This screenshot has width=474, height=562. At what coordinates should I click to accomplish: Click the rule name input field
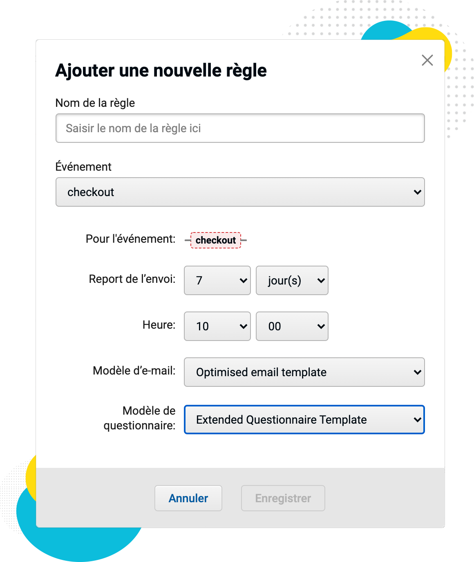[240, 128]
